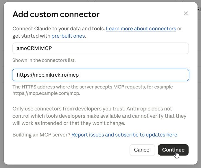Click the Shown in the connectors list hint
Viewport: 201px width, 168px height.
click(44, 60)
